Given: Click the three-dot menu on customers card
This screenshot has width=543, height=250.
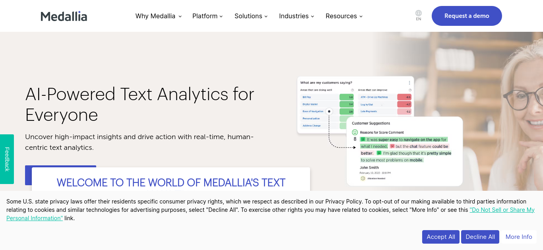Looking at the screenshot, I should 409,83.
